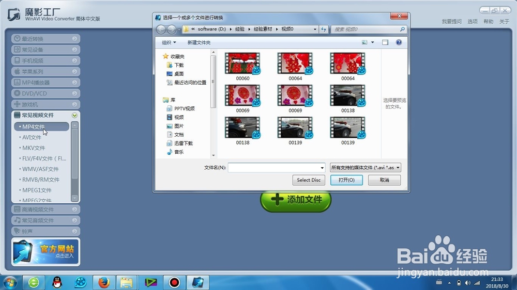517x290 pixels.
Task: Refresh the folder path in file dialog
Action: (324, 29)
